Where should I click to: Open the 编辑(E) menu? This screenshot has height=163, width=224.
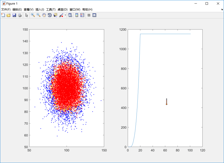[x=17, y=10]
